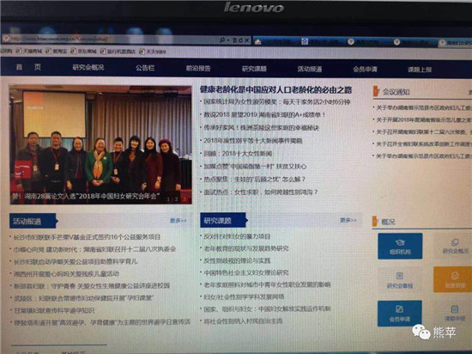Open 反对针对妇女的暴力项目
This screenshot has width=472, height=354.
click(237, 236)
